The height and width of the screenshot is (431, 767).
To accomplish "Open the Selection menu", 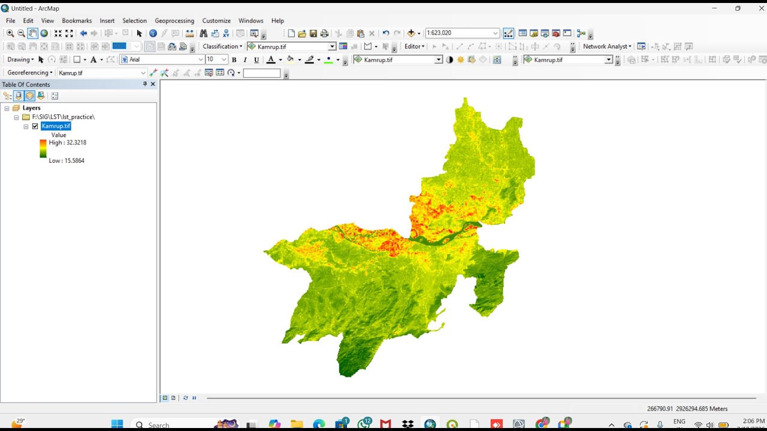I will pyautogui.click(x=134, y=20).
